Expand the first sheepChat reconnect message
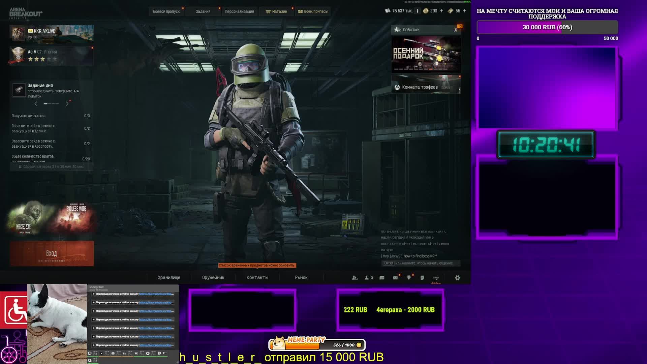This screenshot has width=647, height=364. pos(94,294)
